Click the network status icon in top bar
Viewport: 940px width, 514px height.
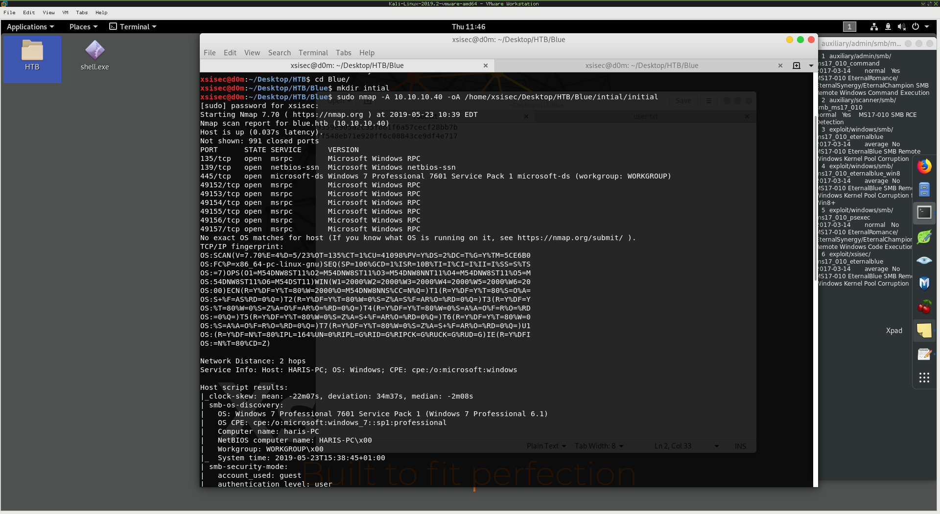tap(874, 27)
